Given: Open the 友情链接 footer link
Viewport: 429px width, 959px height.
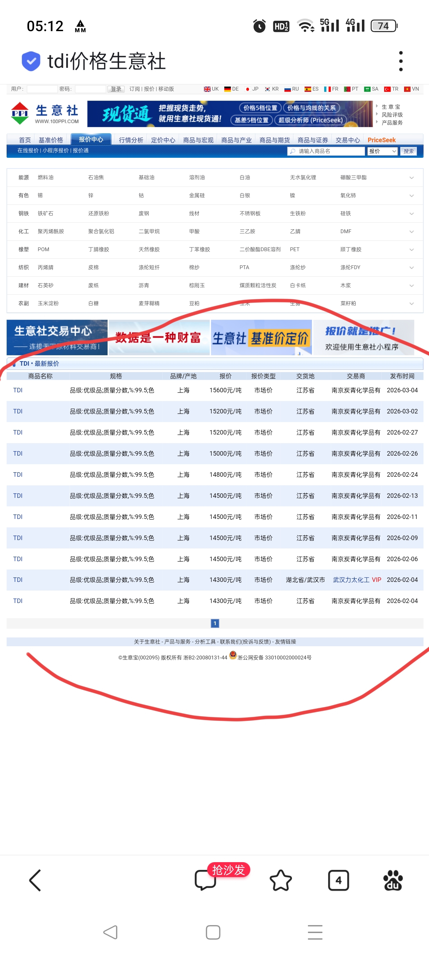Looking at the screenshot, I should tap(285, 641).
